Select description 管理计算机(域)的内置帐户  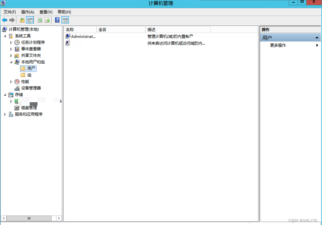coord(170,36)
